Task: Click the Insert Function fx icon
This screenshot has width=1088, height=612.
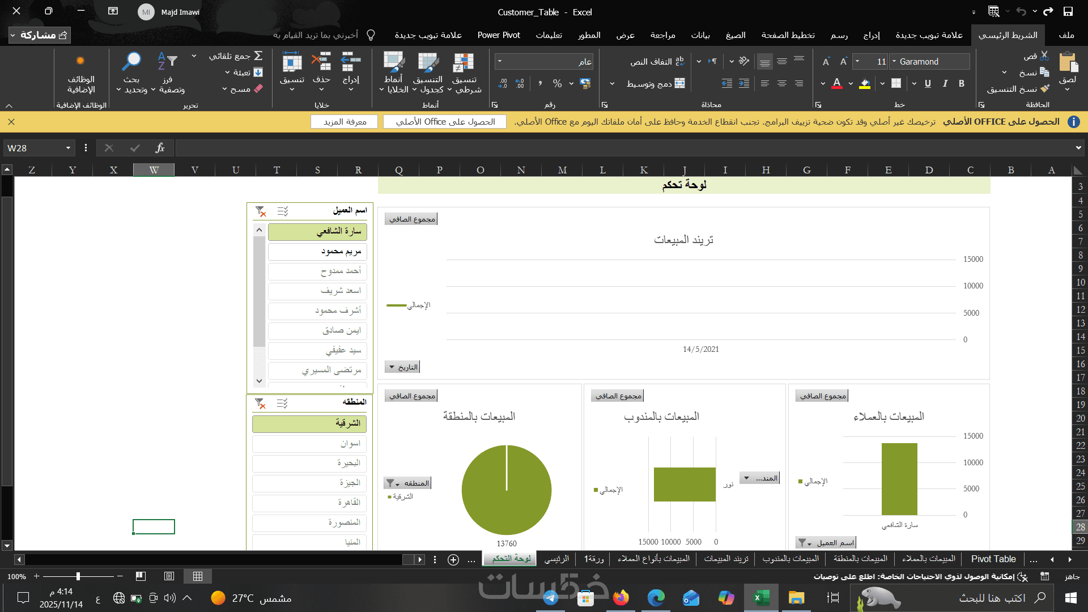Action: [160, 148]
